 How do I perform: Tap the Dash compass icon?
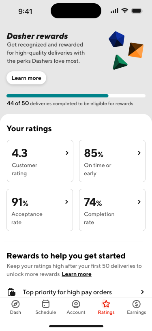point(15,304)
